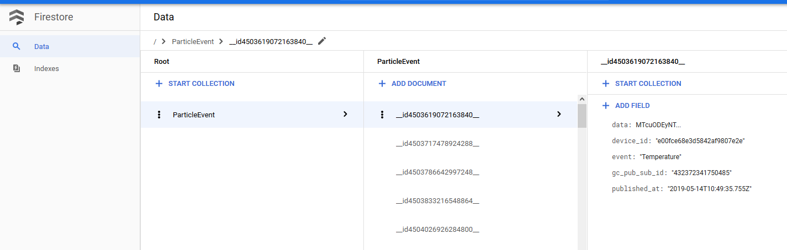The width and height of the screenshot is (787, 250).
Task: Open document __id4503717478924288__
Action: [437, 144]
